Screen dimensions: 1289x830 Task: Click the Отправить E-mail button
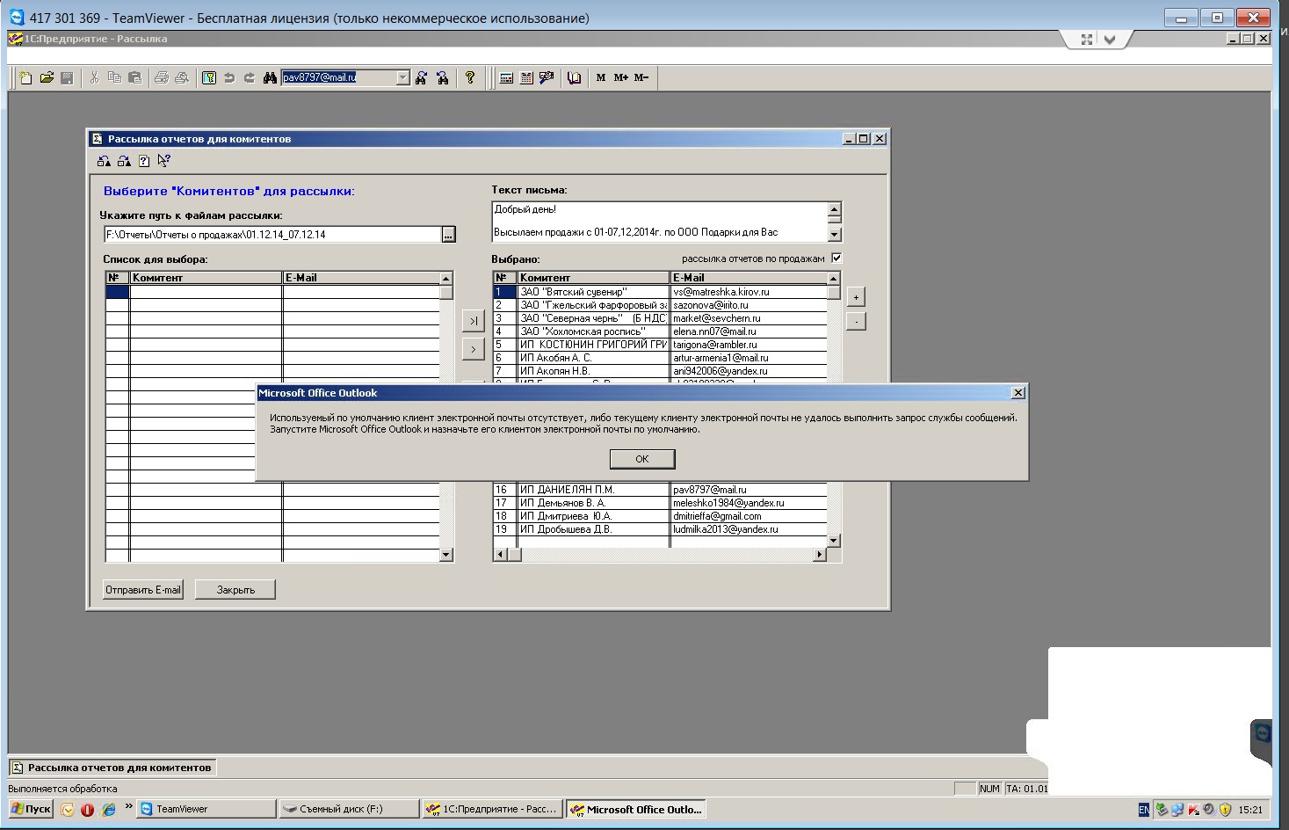[143, 590]
